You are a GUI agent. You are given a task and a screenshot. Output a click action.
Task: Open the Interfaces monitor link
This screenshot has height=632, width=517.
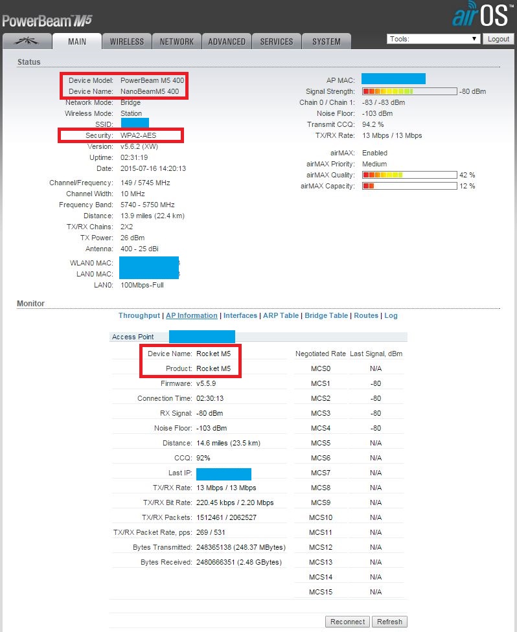point(240,315)
